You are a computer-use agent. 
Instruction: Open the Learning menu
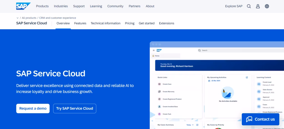point(96,6)
